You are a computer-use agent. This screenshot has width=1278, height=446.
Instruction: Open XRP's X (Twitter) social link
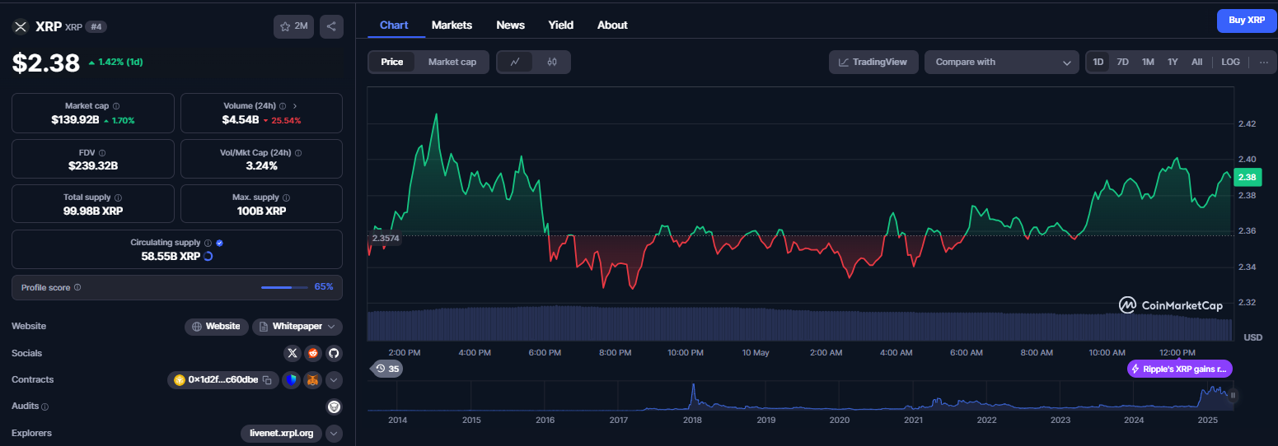point(292,353)
